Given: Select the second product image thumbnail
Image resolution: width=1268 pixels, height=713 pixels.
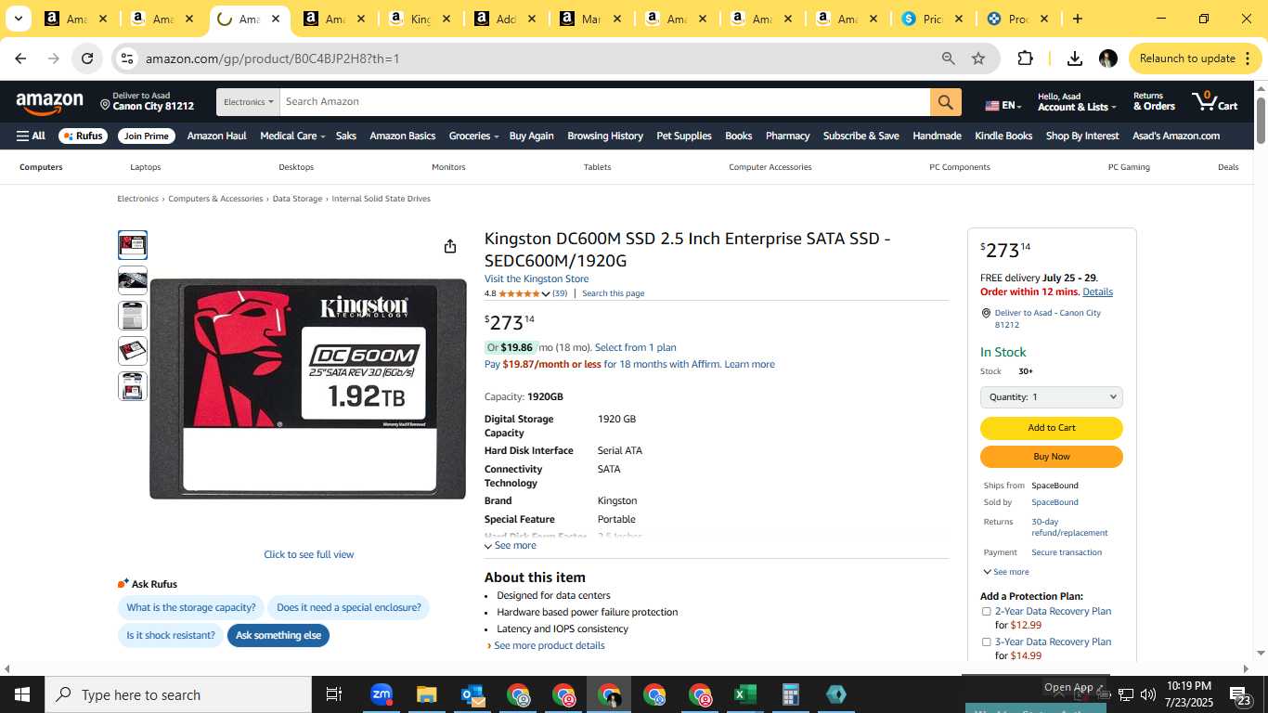Looking at the screenshot, I should coord(133,280).
